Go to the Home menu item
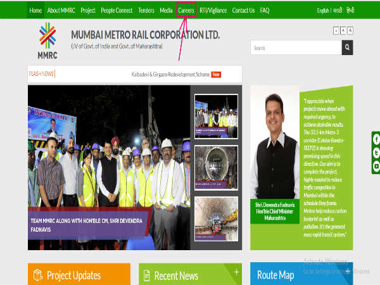The width and height of the screenshot is (380, 285). (x=35, y=10)
